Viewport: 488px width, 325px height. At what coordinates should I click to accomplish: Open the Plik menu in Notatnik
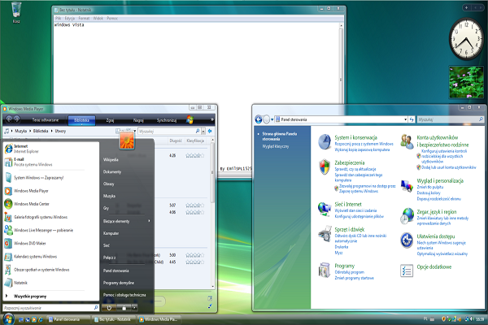click(58, 18)
